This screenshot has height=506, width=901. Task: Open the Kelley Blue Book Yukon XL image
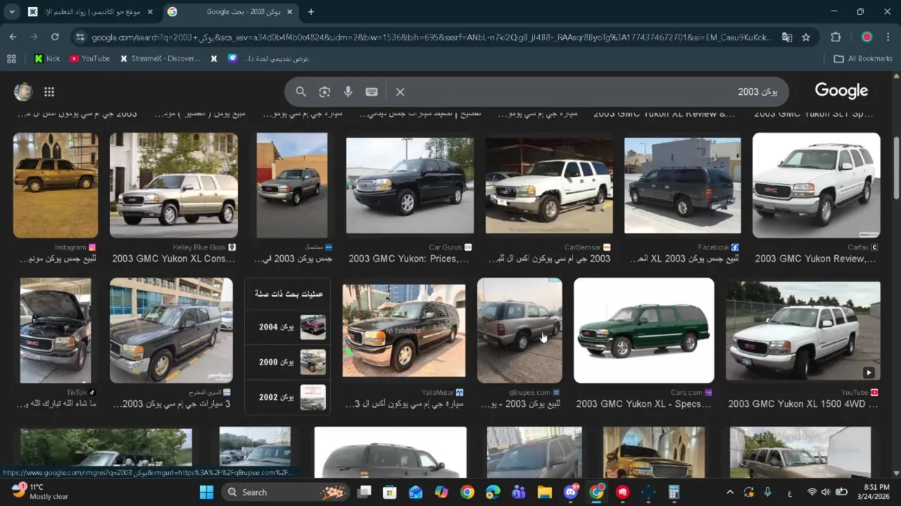pyautogui.click(x=174, y=186)
